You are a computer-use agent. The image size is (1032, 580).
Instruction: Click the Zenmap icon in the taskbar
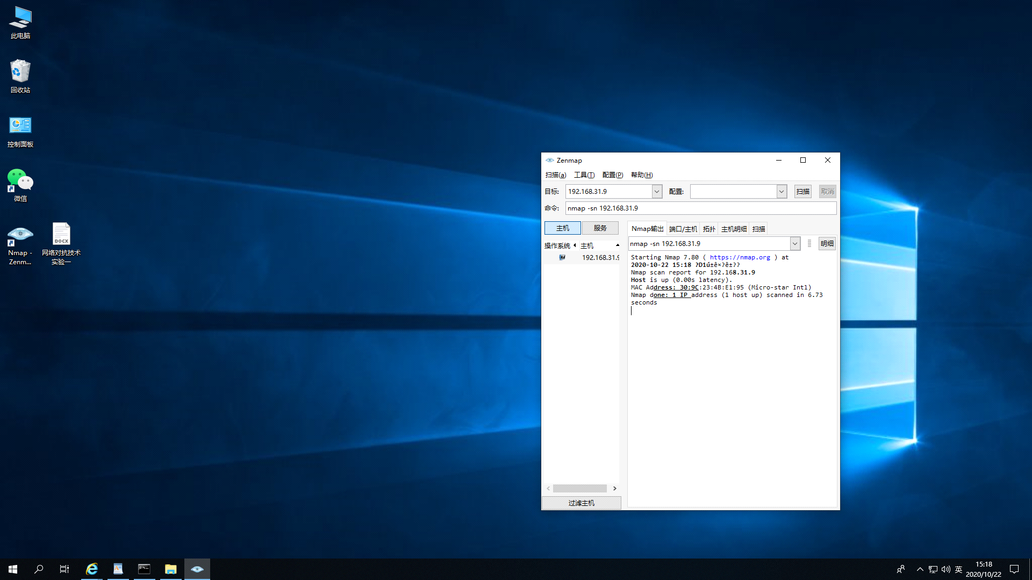pos(197,569)
